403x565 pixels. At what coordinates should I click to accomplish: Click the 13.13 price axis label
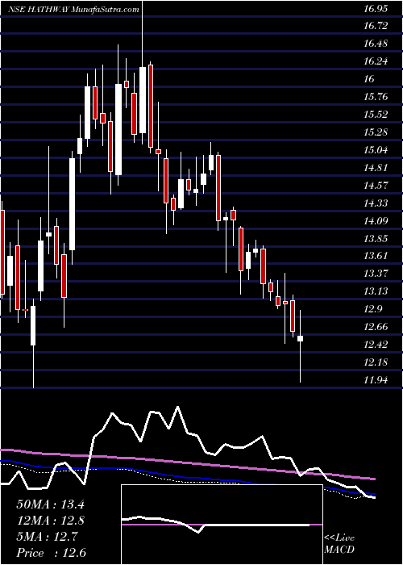click(376, 291)
